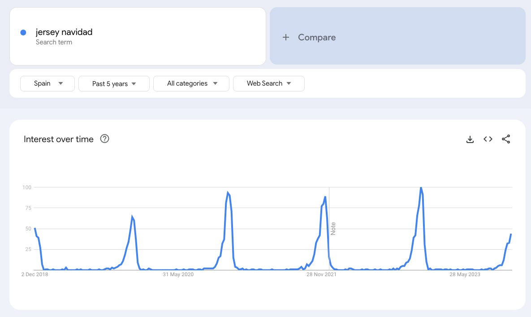Screen dimensions: 531x317
Task: Open the Web Search type dropdown
Action: (x=268, y=83)
